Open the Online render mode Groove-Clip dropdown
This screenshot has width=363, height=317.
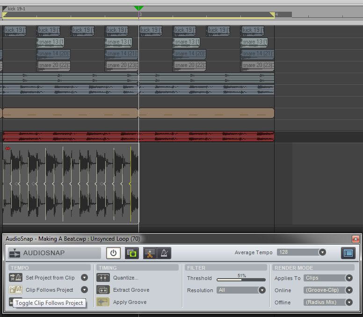click(x=348, y=290)
